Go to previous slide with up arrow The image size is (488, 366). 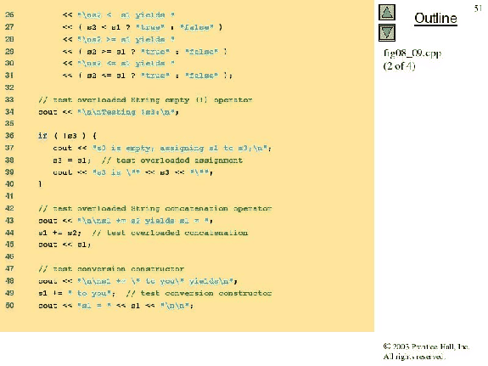387,13
